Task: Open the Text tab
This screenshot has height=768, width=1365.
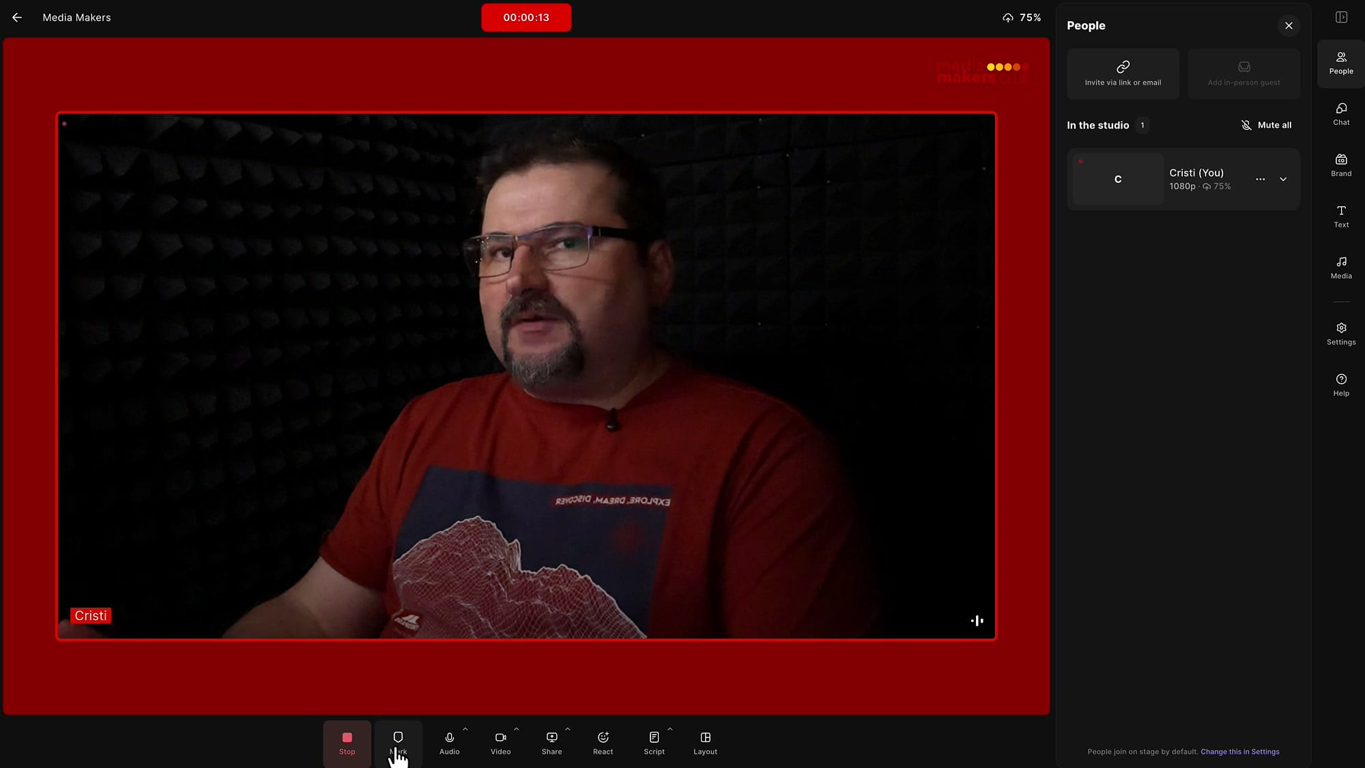Action: [1341, 217]
